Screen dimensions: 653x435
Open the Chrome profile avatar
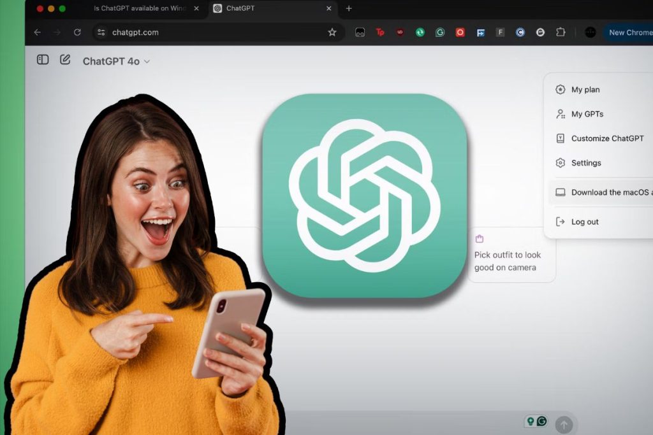click(x=590, y=32)
